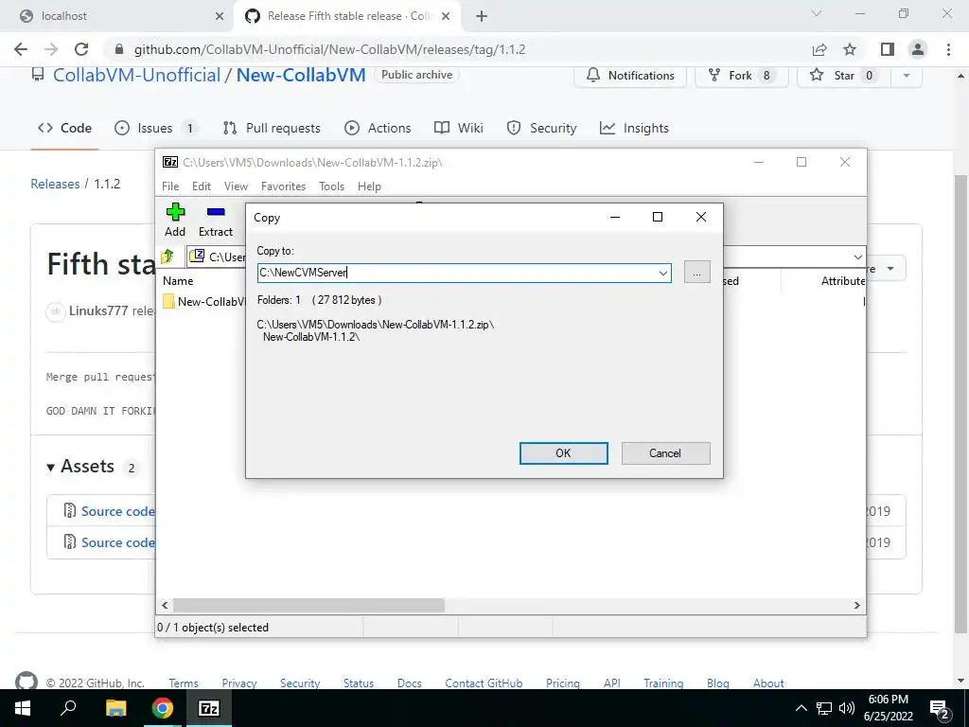Open the Wiki tab
This screenshot has height=727, width=969.
click(459, 128)
